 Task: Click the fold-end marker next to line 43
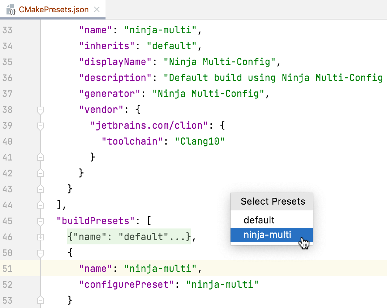[x=40, y=189]
